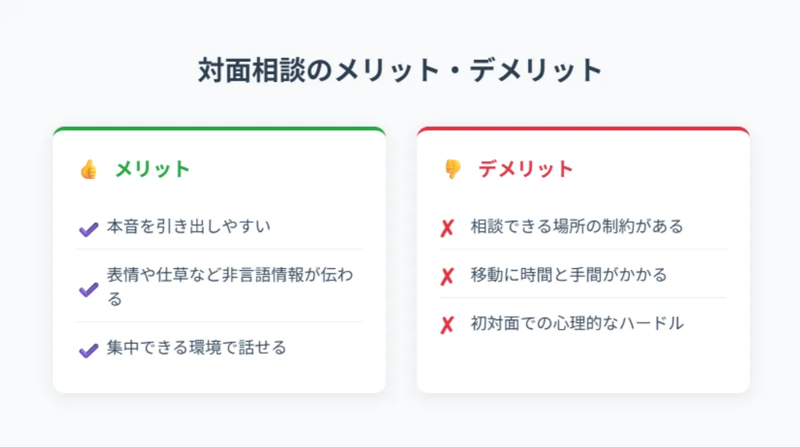
Task: Click the 本音を引き出しやすい list item text
Action: [189, 227]
